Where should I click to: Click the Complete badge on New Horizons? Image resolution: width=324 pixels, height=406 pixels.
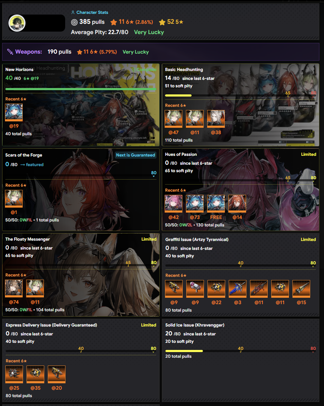[x=144, y=70]
